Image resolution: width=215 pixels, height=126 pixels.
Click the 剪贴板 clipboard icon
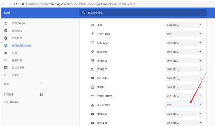click(92, 87)
